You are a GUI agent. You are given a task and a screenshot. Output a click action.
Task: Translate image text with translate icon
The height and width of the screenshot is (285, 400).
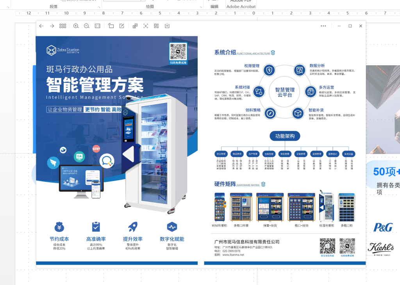(135, 26)
